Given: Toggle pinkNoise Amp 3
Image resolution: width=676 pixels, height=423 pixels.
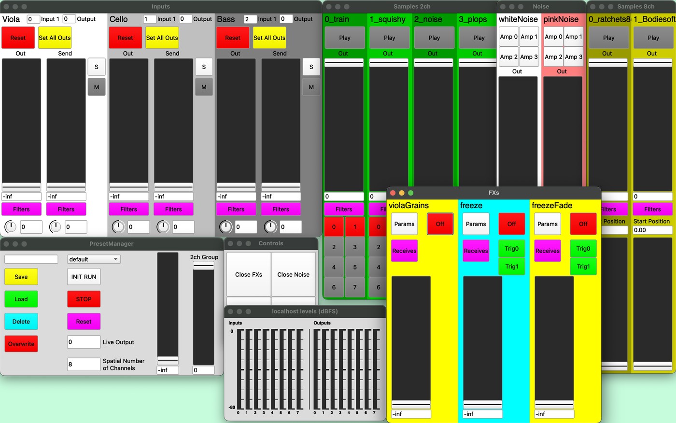Looking at the screenshot, I should click(574, 56).
